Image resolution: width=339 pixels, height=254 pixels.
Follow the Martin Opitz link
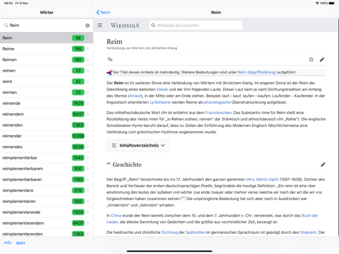[267, 179]
